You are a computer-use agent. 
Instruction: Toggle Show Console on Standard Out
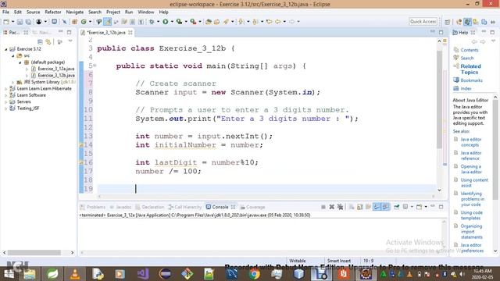[377, 207]
